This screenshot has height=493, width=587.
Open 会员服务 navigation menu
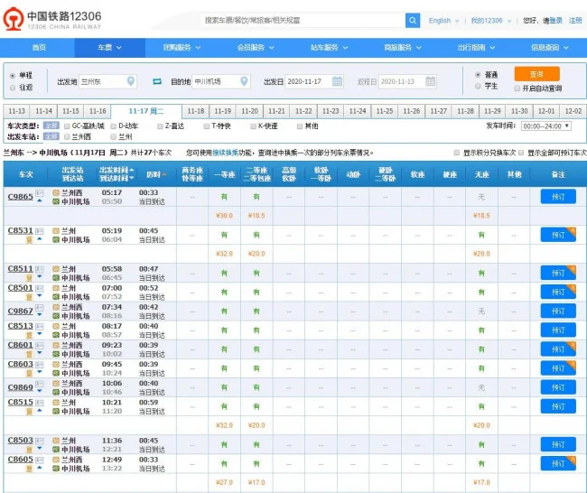tap(256, 48)
